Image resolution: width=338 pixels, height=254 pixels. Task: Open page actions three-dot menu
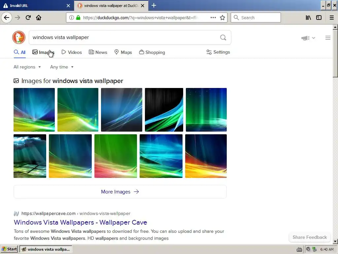(x=213, y=18)
